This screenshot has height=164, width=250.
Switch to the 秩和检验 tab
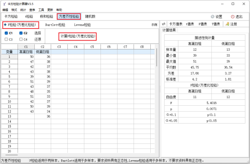click(x=46, y=16)
